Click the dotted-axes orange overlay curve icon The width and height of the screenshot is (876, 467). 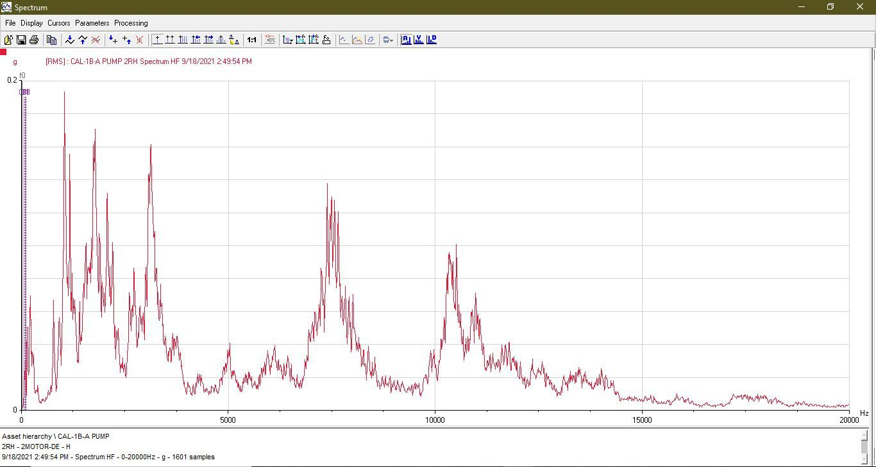pyautogui.click(x=357, y=40)
